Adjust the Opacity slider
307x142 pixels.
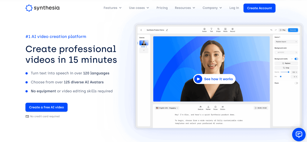coord(289,72)
